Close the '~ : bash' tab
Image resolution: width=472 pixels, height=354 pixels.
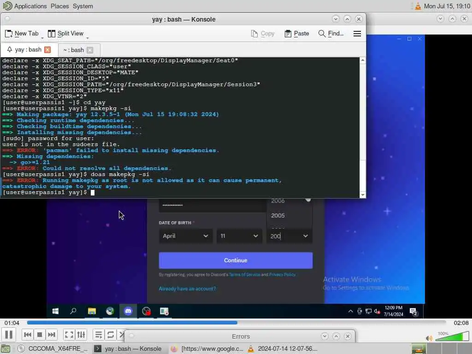tap(90, 50)
